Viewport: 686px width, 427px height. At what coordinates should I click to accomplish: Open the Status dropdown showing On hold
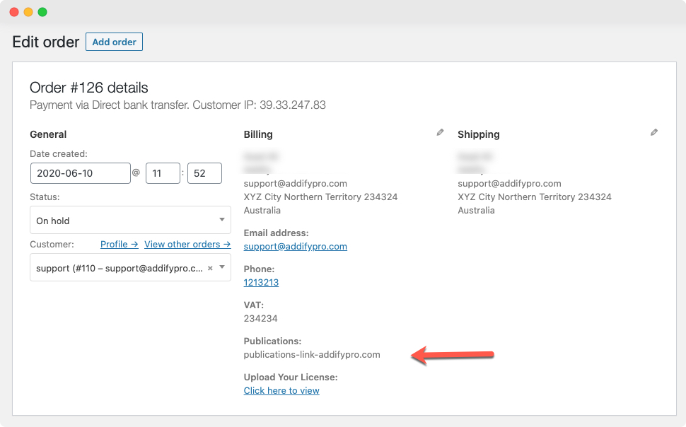tap(130, 220)
